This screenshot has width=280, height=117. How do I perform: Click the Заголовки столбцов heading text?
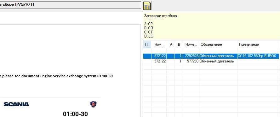[x=161, y=16]
